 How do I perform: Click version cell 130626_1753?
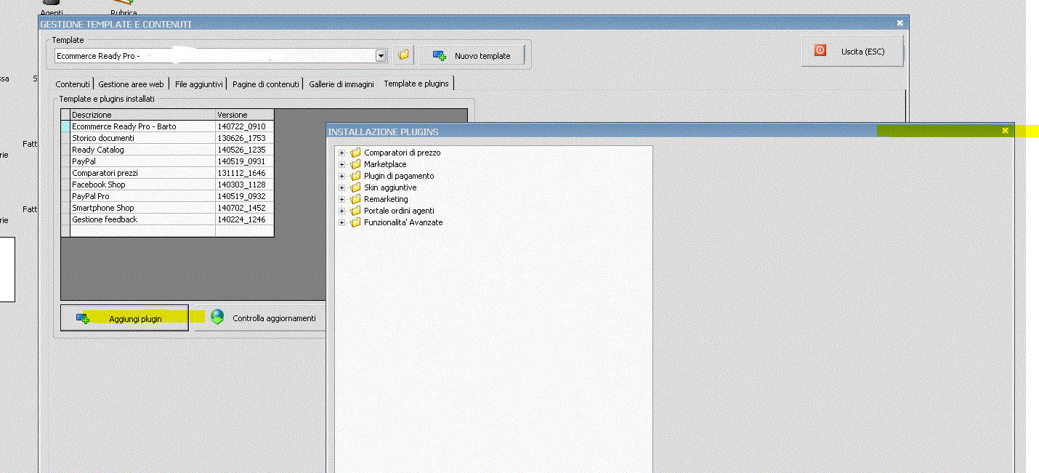click(x=245, y=138)
